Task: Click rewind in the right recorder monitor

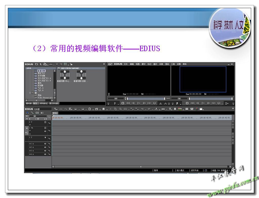Action: coord(192,103)
